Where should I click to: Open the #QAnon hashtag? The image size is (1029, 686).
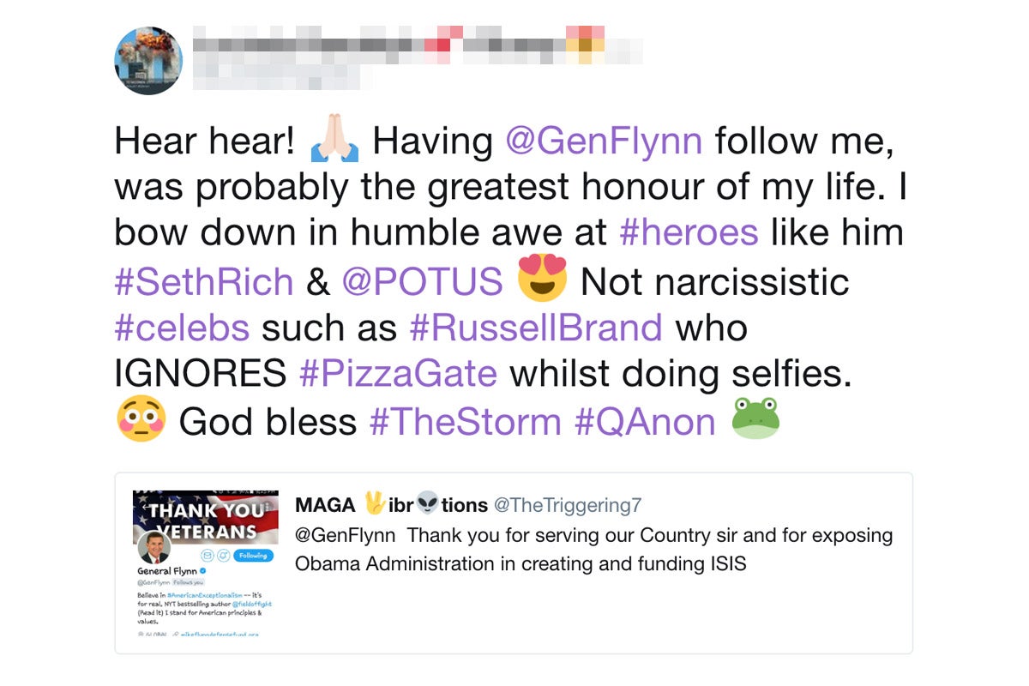click(x=645, y=420)
